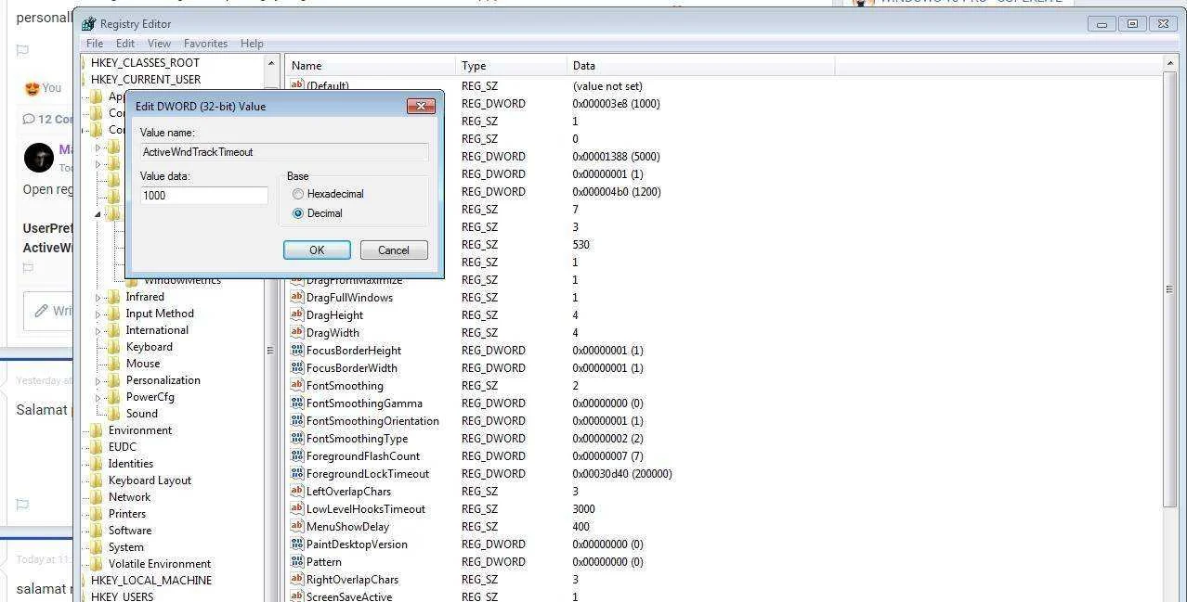Viewport: 1187px width, 602px height.
Task: Select the Hexadecimal base option
Action: coord(298,194)
